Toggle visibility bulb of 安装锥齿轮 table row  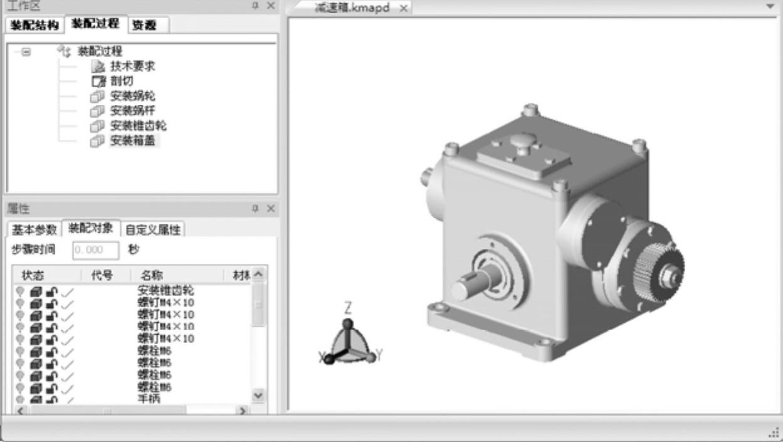pos(20,291)
